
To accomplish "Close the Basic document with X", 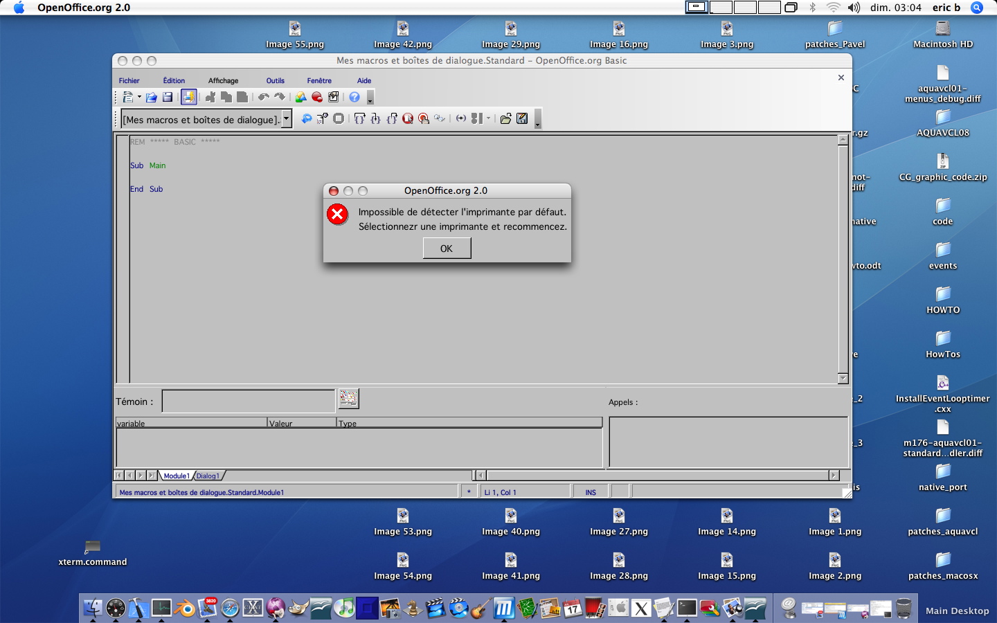I will [841, 78].
